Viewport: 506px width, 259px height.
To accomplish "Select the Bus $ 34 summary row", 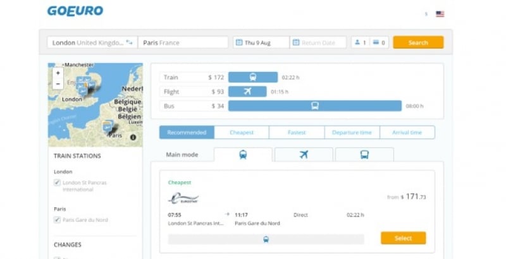I will point(194,105).
